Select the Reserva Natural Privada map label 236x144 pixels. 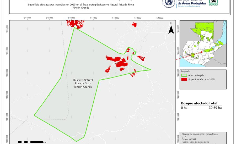tap(83, 83)
